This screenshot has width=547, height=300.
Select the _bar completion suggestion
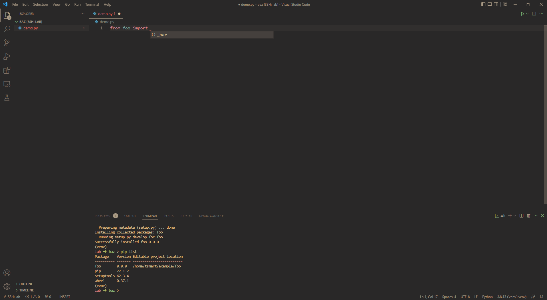pos(163,35)
